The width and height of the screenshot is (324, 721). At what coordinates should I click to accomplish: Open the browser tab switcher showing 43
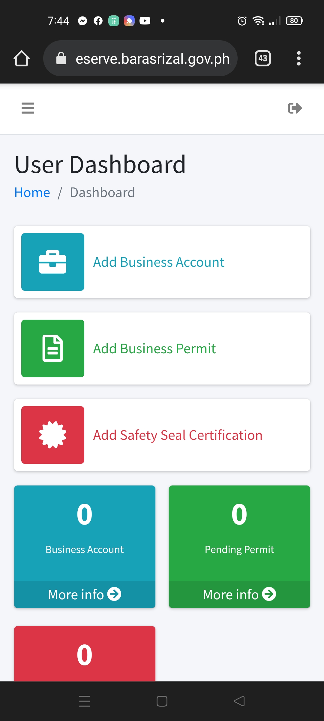coord(262,58)
